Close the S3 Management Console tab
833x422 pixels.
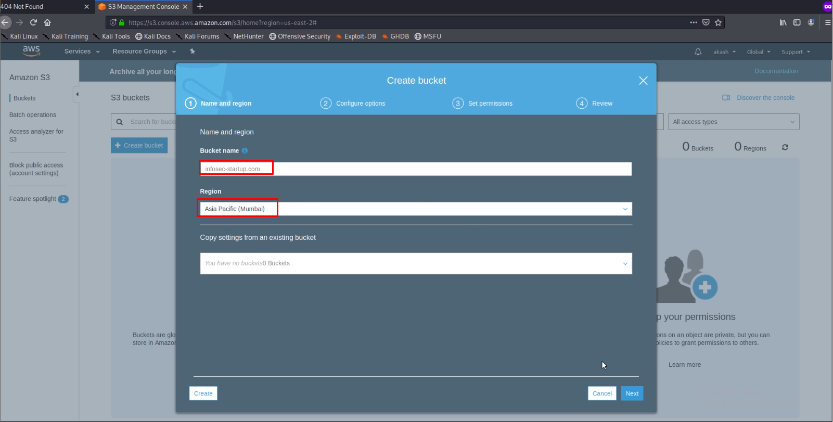185,7
